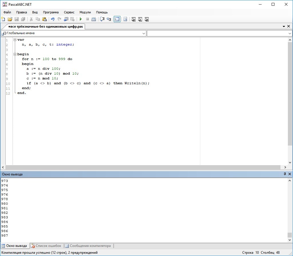Click the Redo arrow icon
Image resolution: width=293 pixels, height=256 pixels.
pos(59,19)
